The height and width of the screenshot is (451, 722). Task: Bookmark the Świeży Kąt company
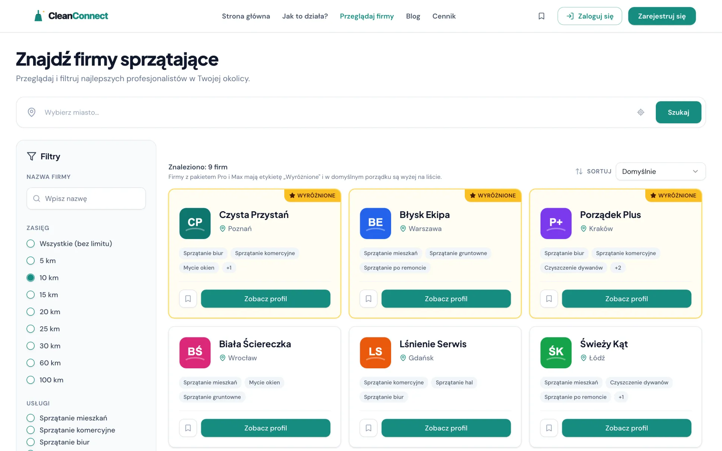(x=549, y=428)
